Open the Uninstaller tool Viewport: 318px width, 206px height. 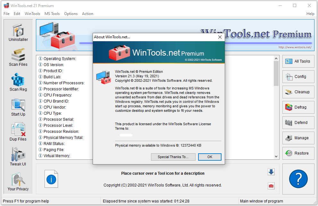(x=18, y=33)
